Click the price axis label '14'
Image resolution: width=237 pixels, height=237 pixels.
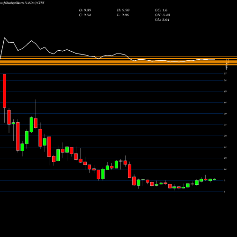point(225,169)
